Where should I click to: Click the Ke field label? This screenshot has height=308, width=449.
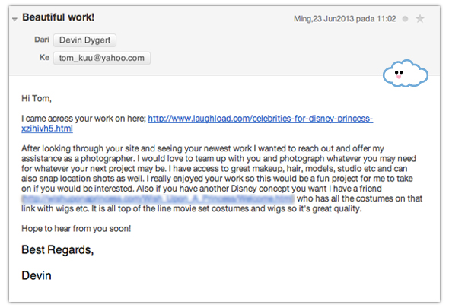point(44,58)
